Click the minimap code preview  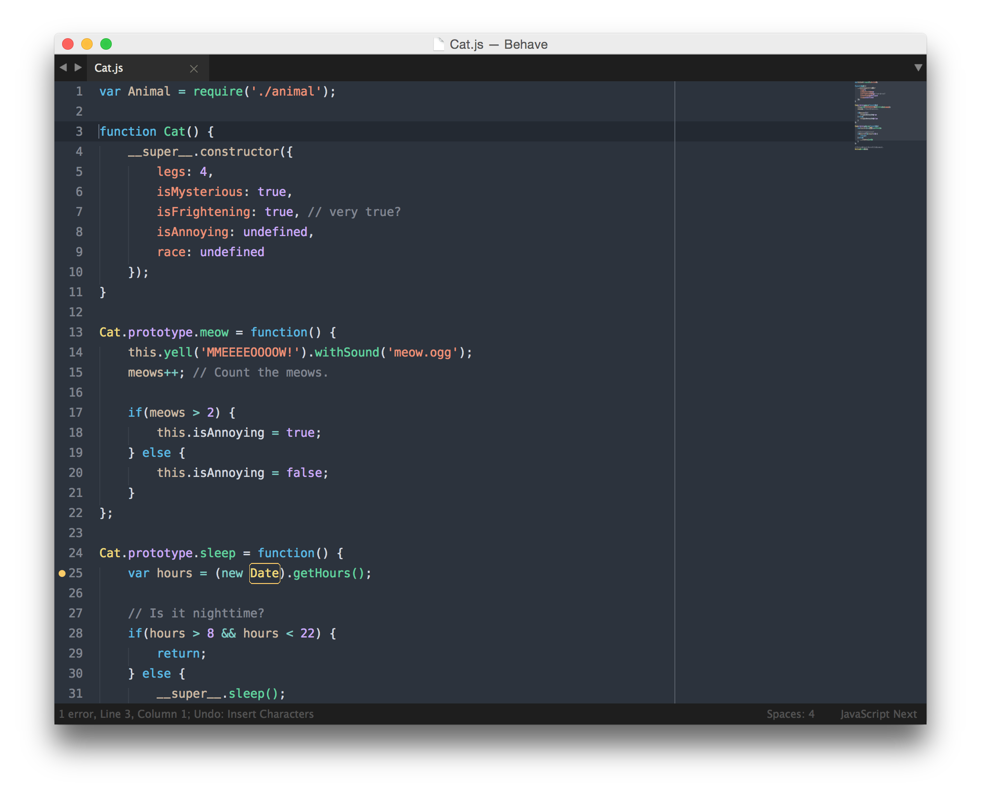click(869, 115)
